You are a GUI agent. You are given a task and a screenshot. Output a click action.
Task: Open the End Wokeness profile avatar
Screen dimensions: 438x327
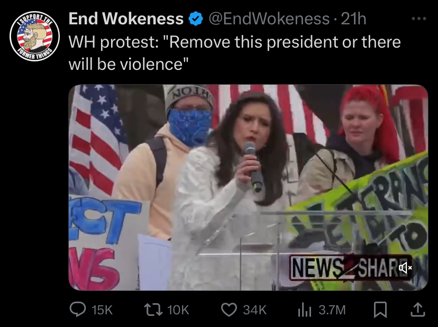(x=34, y=37)
